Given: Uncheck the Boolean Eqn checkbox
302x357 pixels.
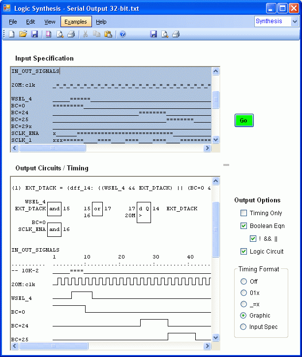Looking at the screenshot, I should tap(243, 226).
